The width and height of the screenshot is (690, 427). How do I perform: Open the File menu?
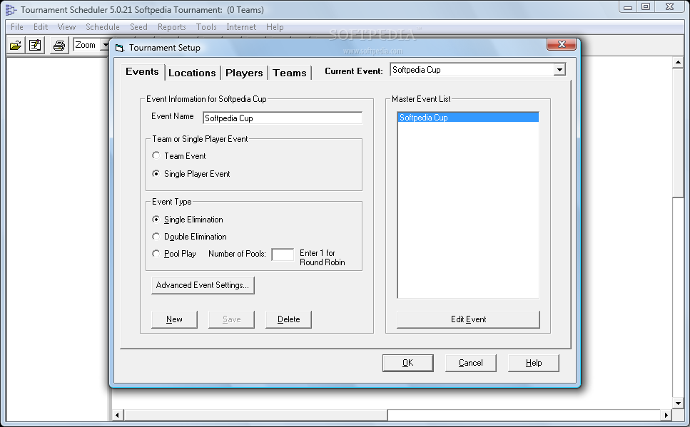point(16,27)
